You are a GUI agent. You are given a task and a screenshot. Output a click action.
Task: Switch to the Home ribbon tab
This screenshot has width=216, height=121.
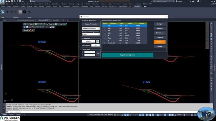[3, 6]
